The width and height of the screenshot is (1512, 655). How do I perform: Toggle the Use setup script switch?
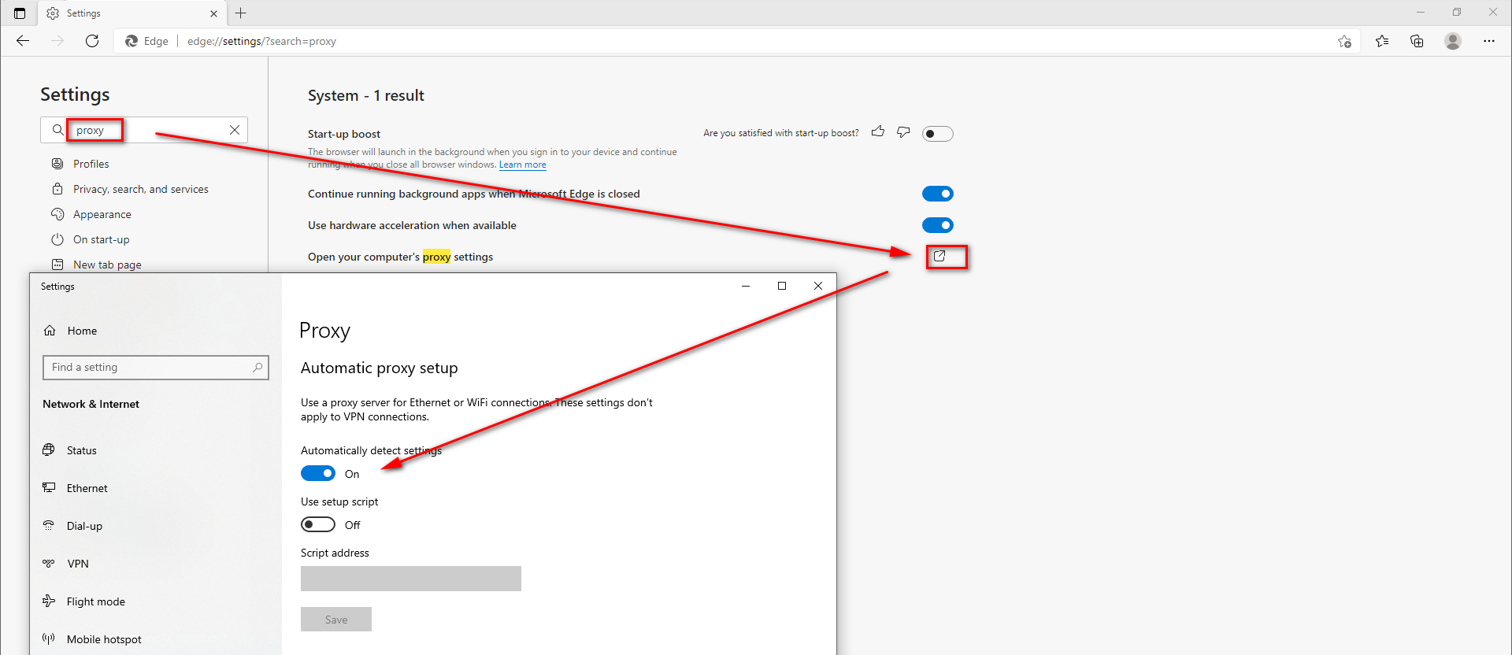click(x=318, y=524)
